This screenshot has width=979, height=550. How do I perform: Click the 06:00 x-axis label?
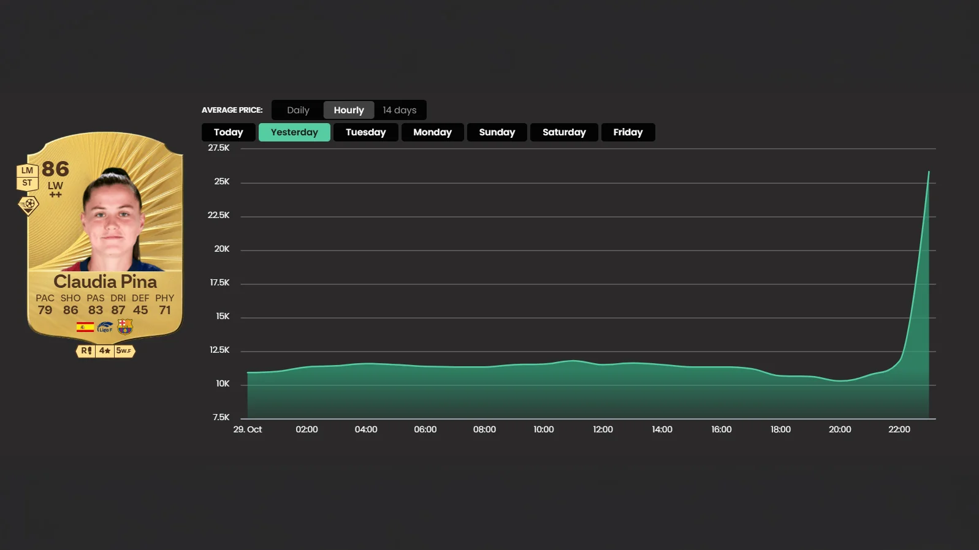(425, 430)
